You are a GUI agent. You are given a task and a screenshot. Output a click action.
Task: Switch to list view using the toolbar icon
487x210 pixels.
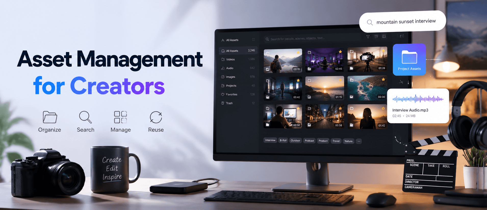tap(376, 36)
